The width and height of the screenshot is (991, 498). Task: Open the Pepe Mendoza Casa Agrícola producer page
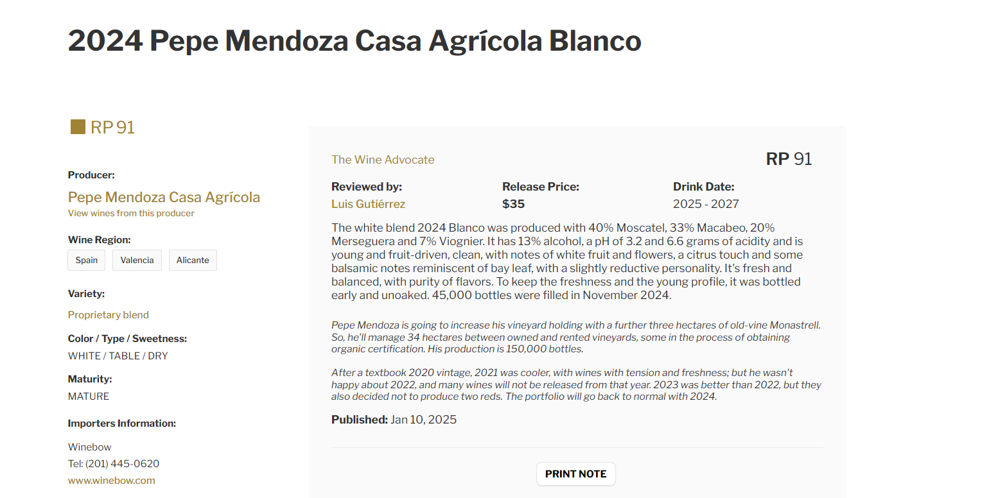click(x=164, y=197)
